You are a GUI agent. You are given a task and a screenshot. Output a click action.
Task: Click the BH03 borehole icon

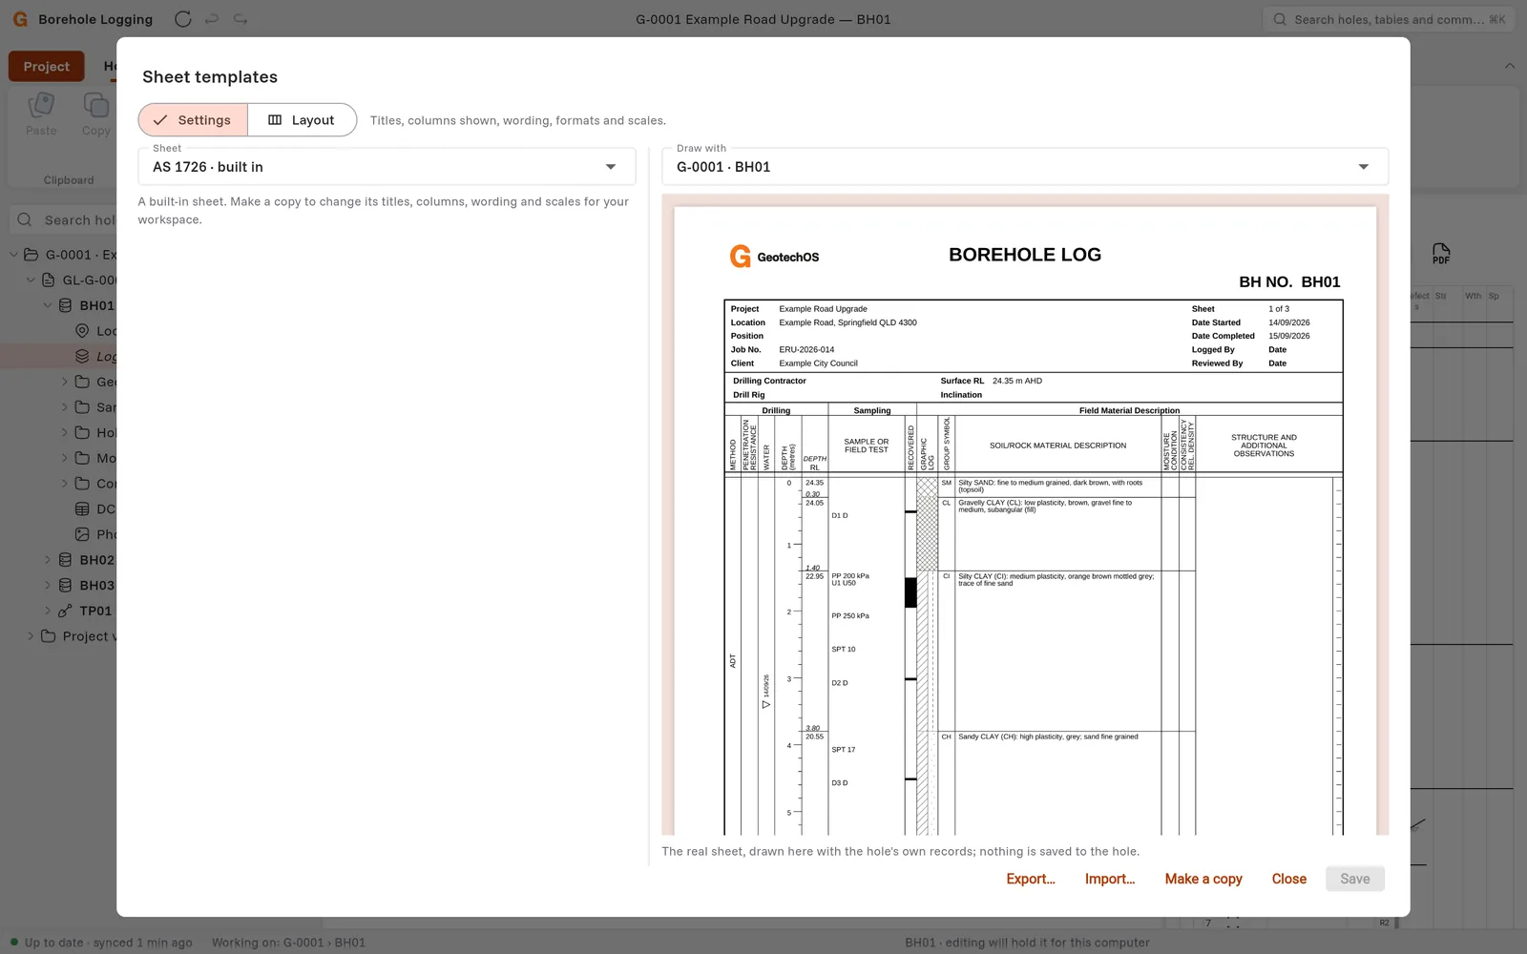click(65, 585)
